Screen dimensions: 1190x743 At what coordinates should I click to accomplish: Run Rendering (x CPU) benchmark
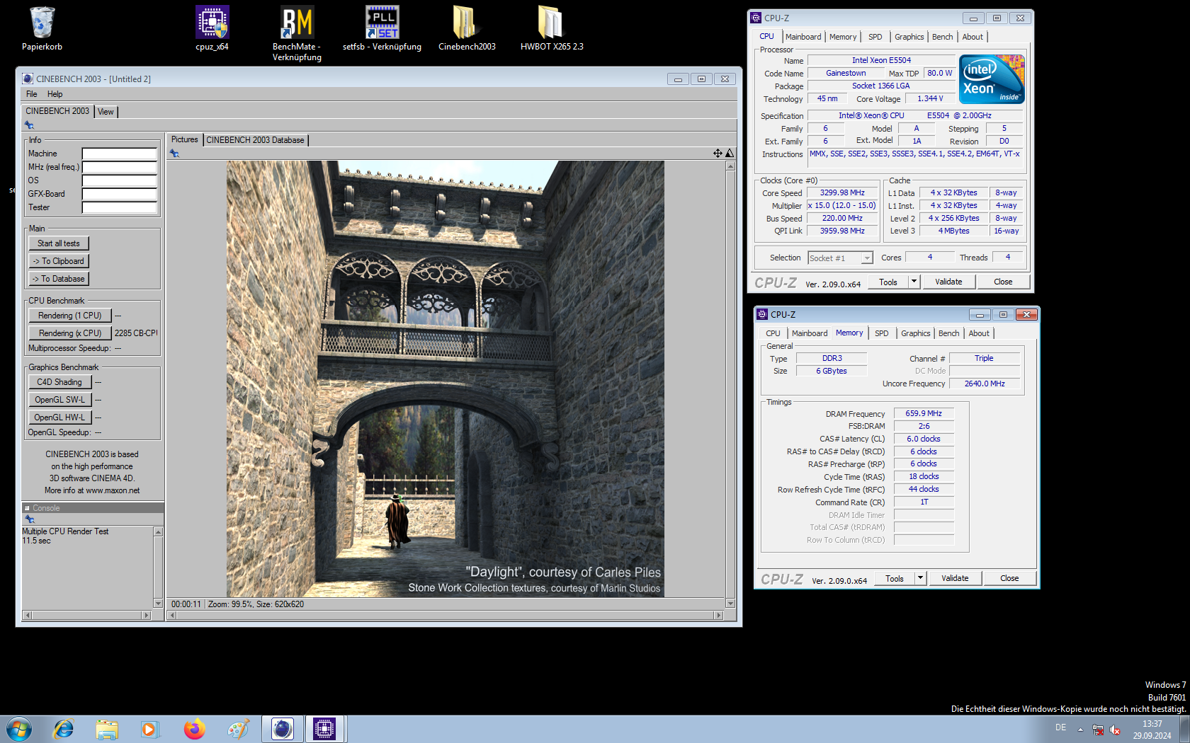70,333
